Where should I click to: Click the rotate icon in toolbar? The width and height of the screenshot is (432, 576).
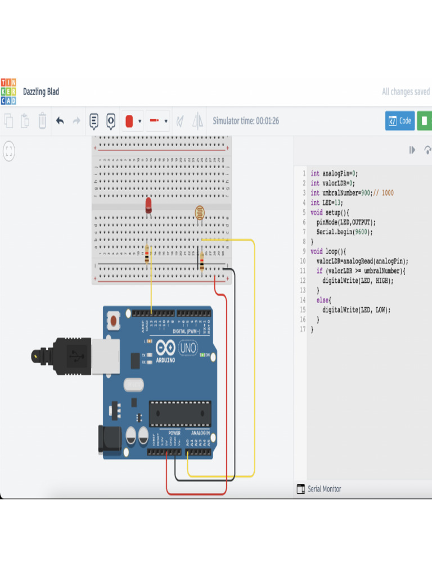[x=180, y=121]
